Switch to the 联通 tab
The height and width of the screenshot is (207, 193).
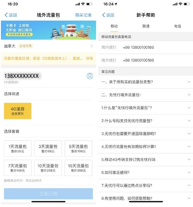[146, 26]
